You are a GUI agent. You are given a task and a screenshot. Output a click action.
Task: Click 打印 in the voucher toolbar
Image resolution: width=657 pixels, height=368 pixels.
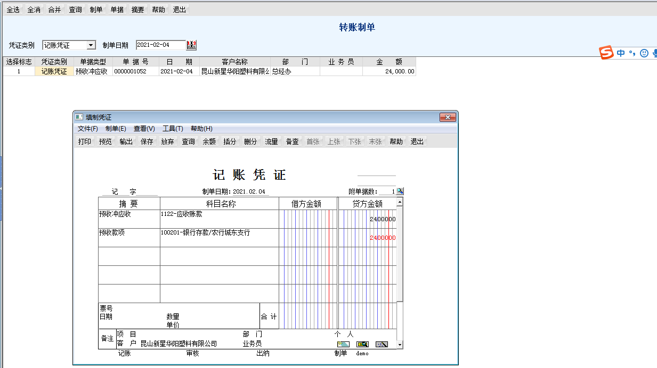click(85, 141)
